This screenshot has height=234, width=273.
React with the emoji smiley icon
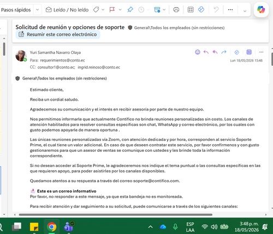click(198, 52)
